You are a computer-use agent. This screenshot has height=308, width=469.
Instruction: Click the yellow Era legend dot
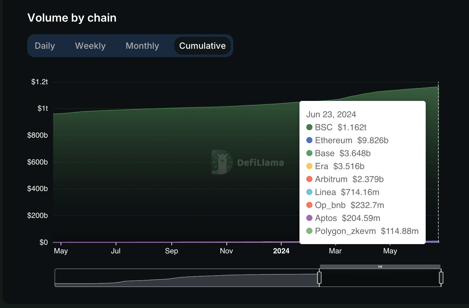click(309, 166)
